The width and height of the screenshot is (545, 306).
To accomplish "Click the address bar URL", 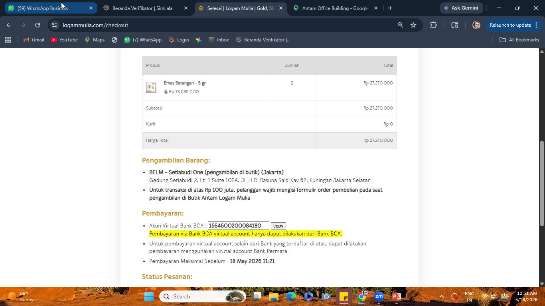I will (95, 25).
